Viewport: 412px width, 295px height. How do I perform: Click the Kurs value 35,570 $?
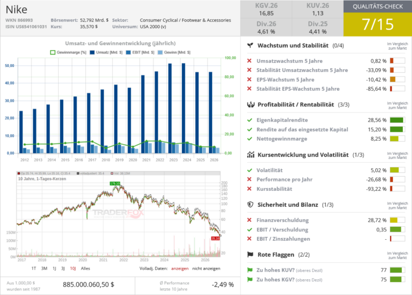pos(89,26)
